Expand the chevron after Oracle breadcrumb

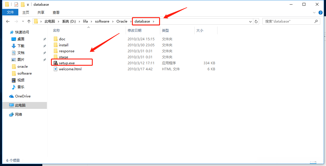(131, 21)
